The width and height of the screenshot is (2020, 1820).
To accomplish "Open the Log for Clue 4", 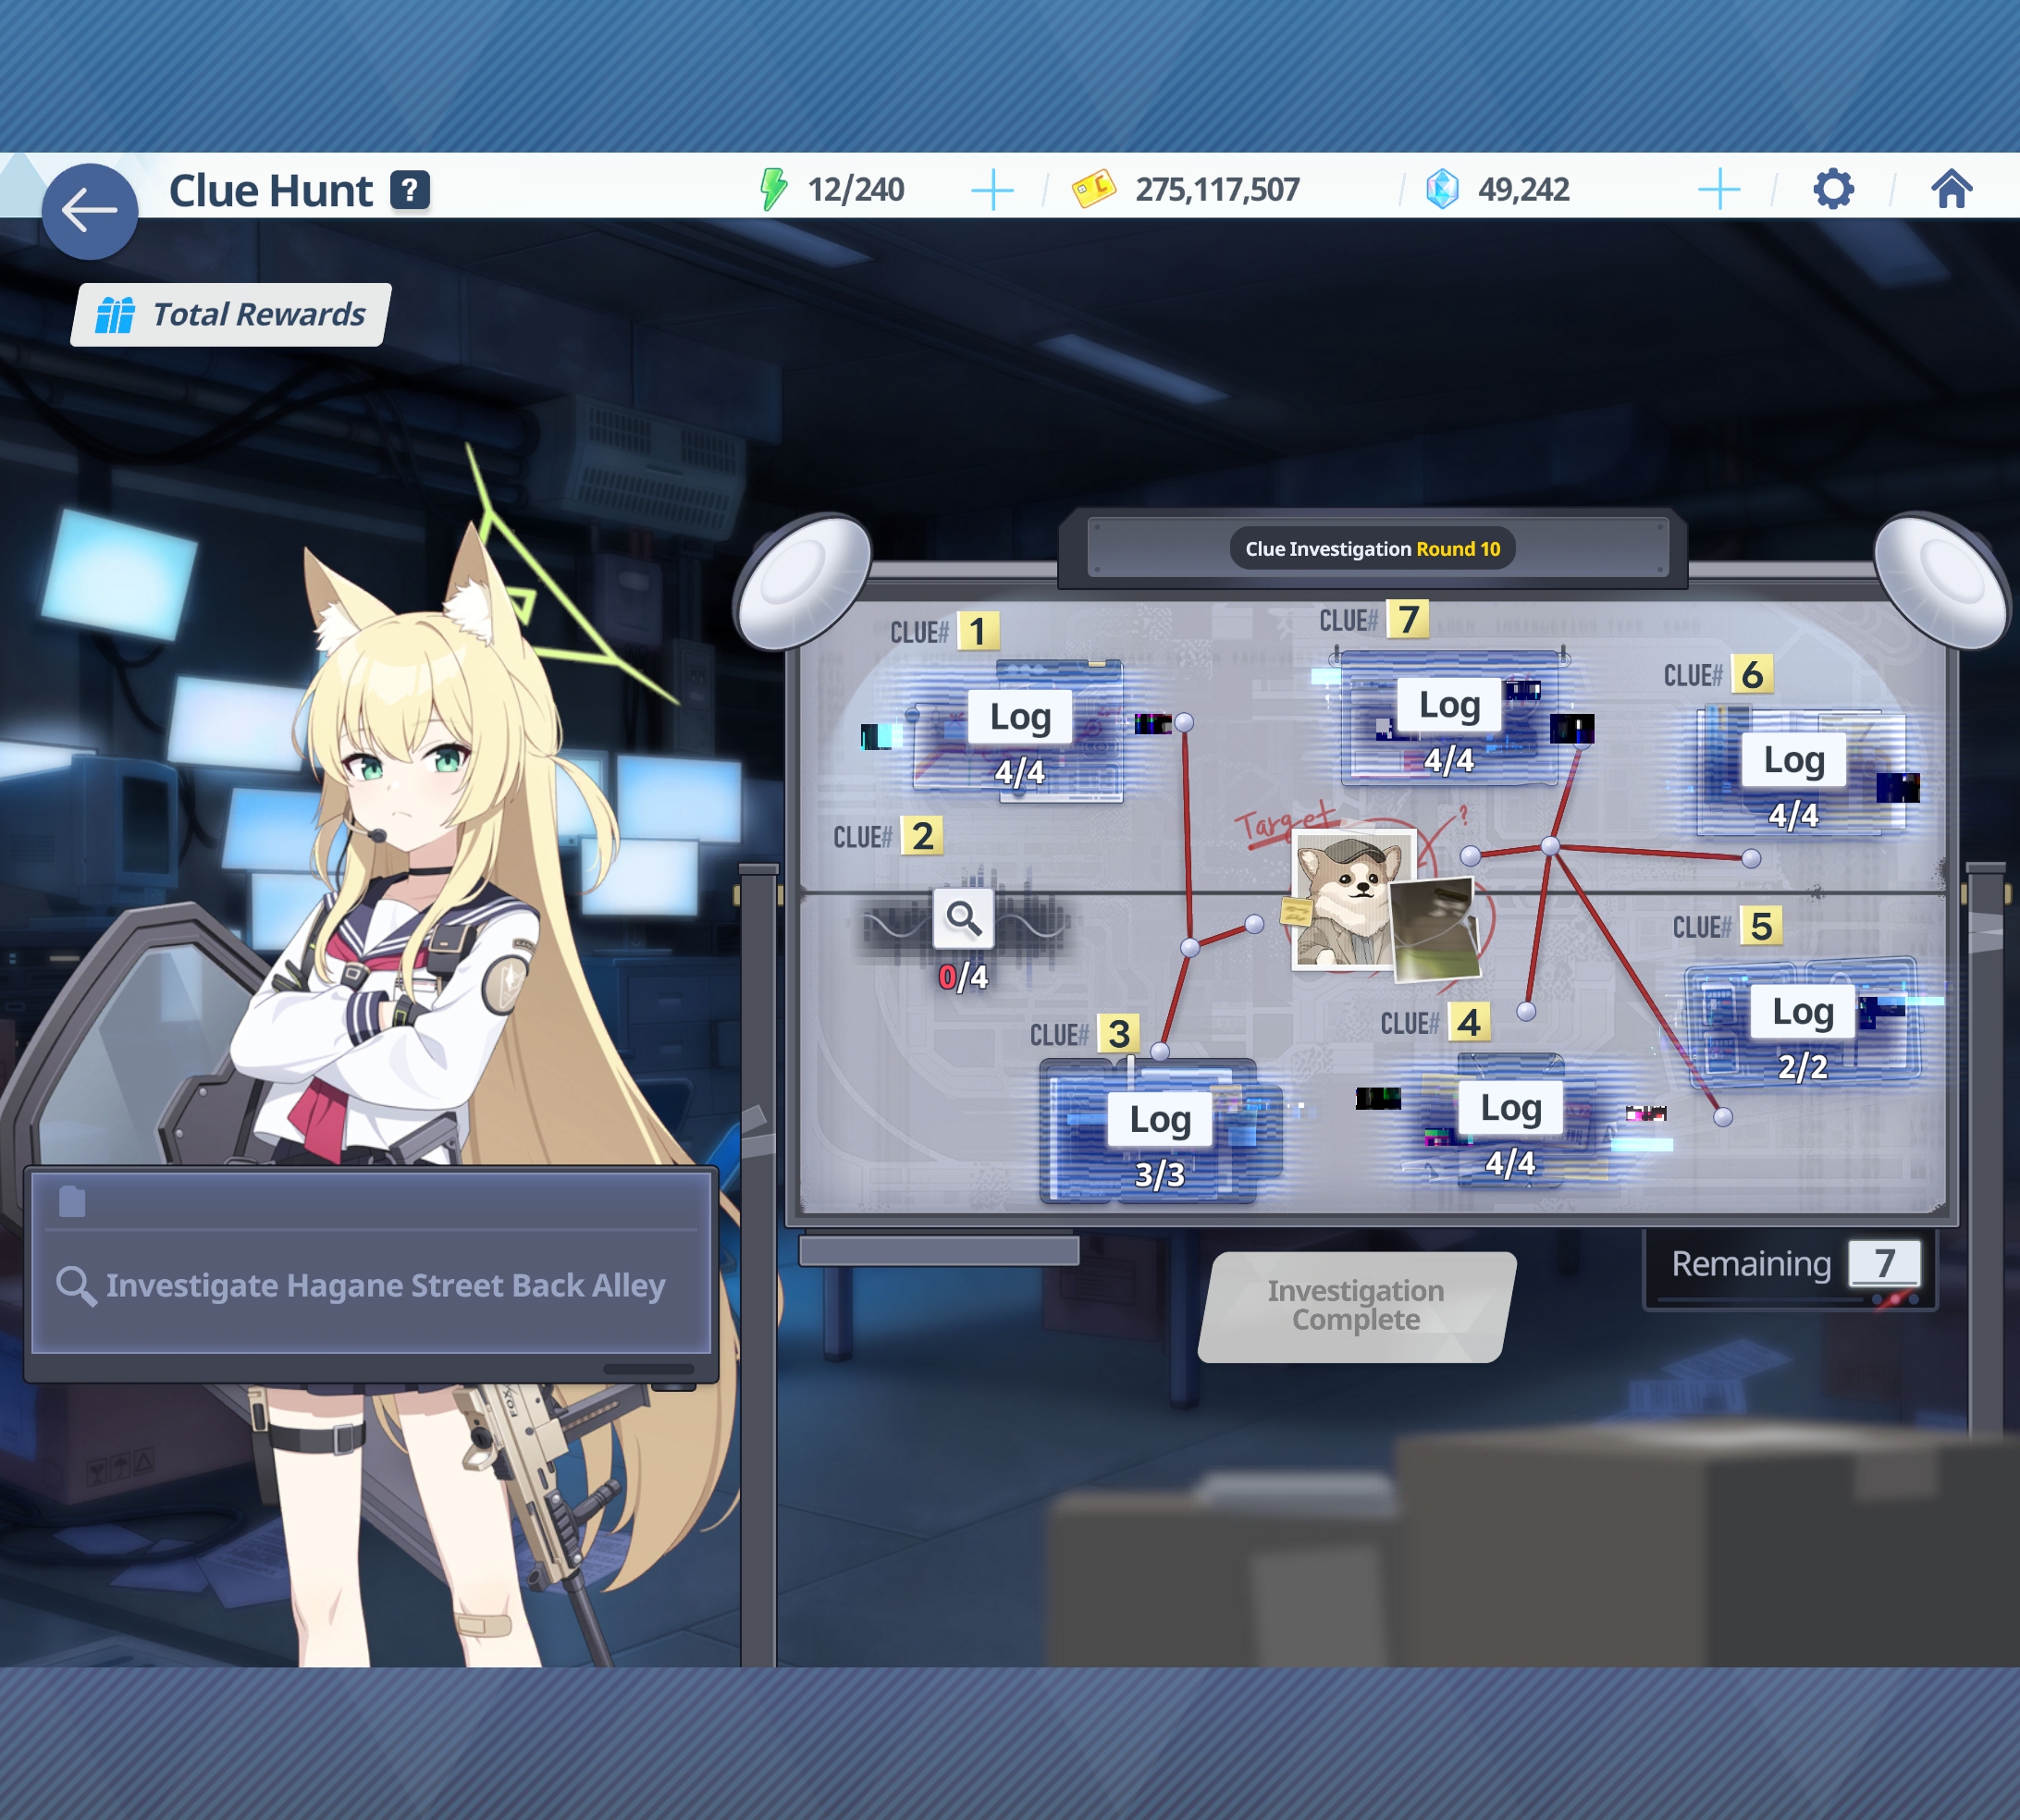I will coord(1511,1108).
